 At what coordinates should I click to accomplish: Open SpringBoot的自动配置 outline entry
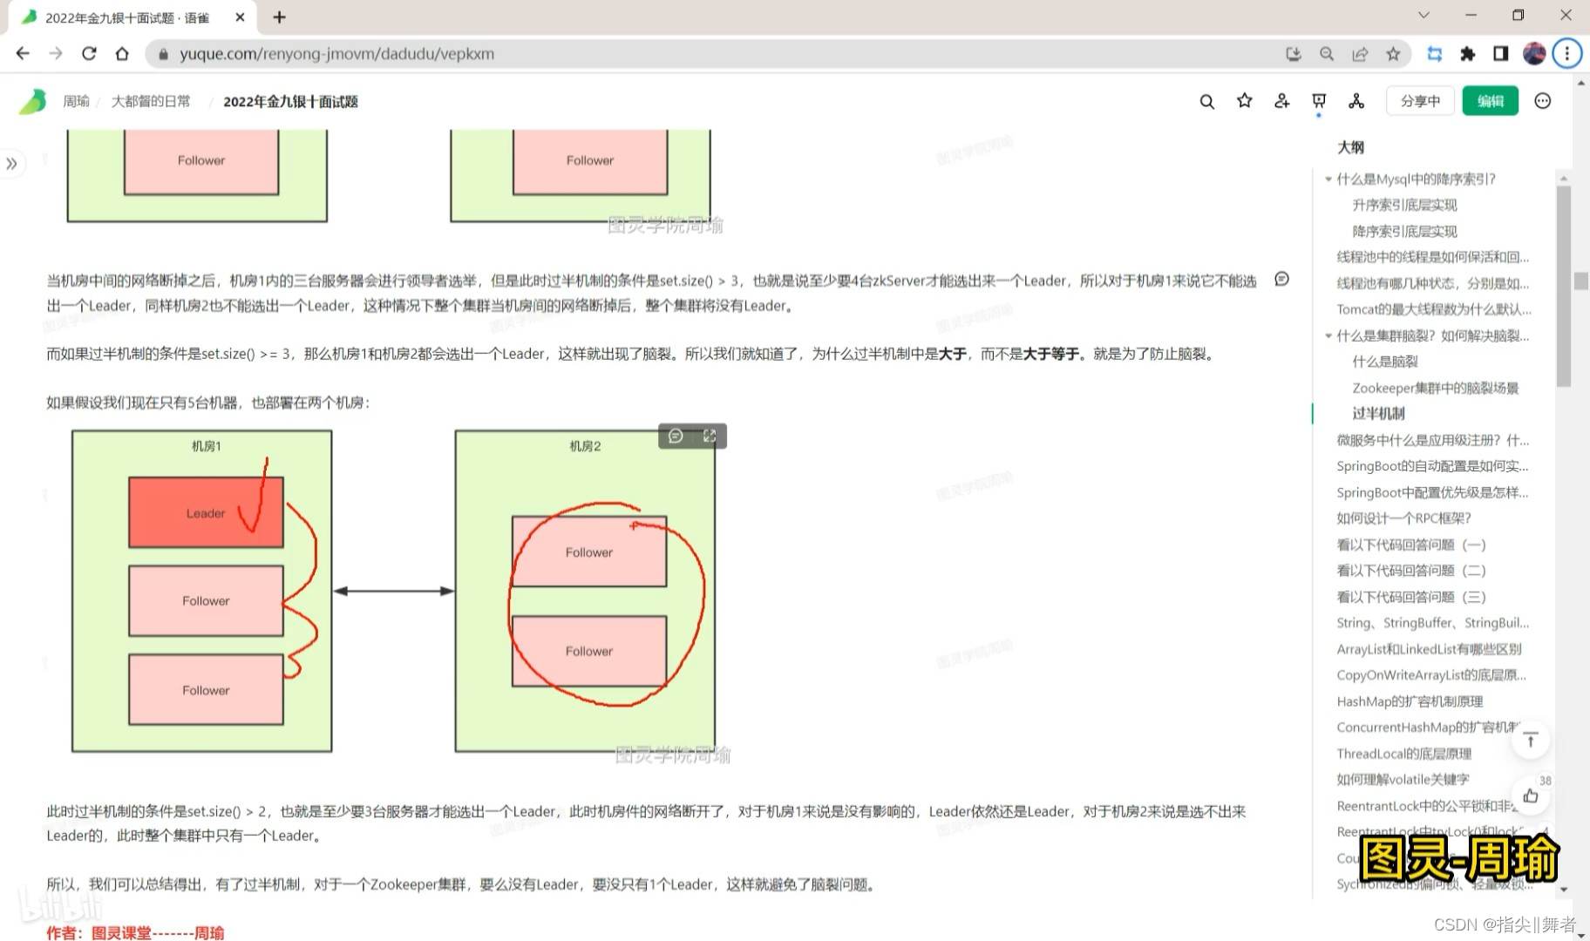pos(1432,466)
